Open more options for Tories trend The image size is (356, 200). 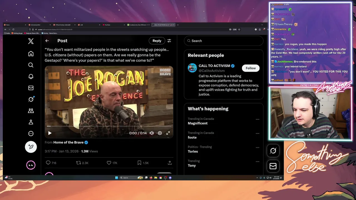pyautogui.click(x=258, y=147)
